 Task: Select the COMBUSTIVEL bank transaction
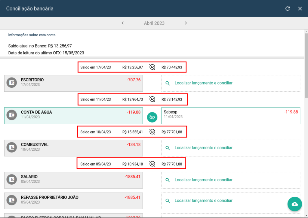(x=73, y=148)
